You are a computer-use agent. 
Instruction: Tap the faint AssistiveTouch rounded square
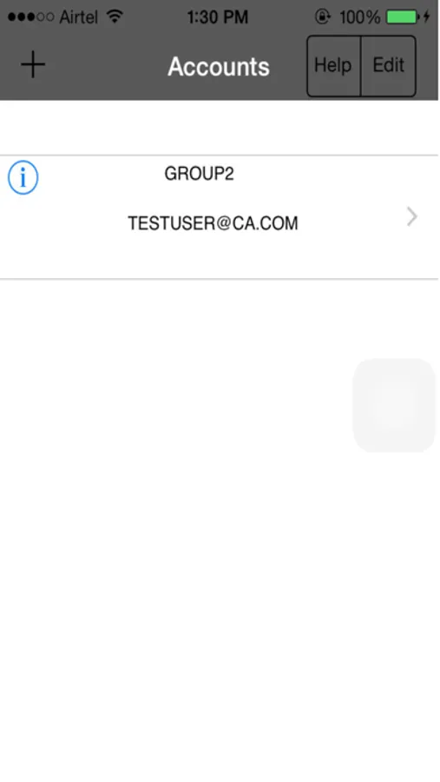click(x=394, y=405)
